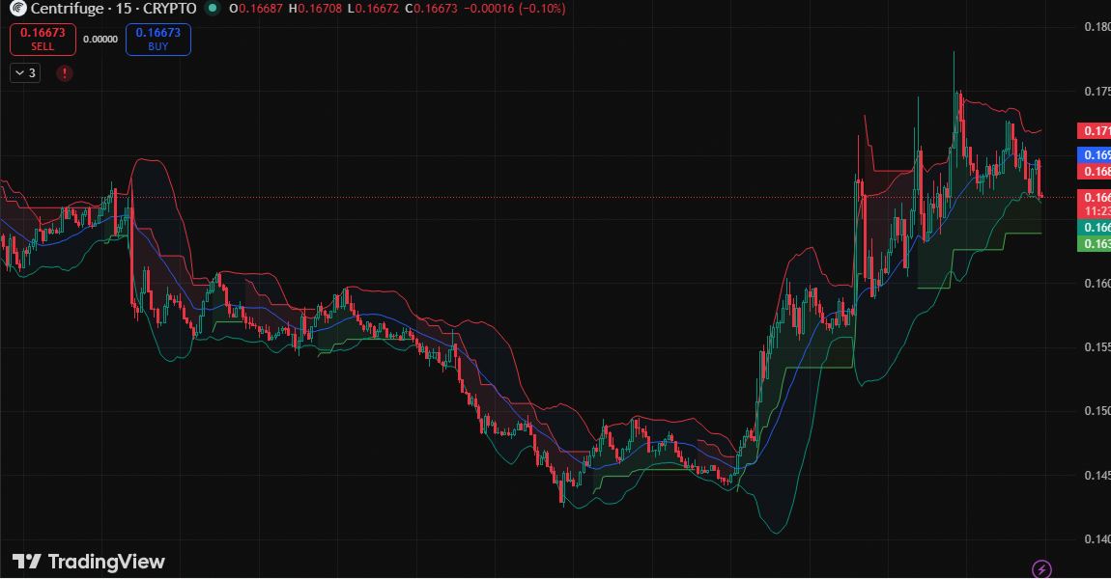The image size is (1111, 579).
Task: Click the red 0.171 upper band price label
Action: pyautogui.click(x=1094, y=131)
